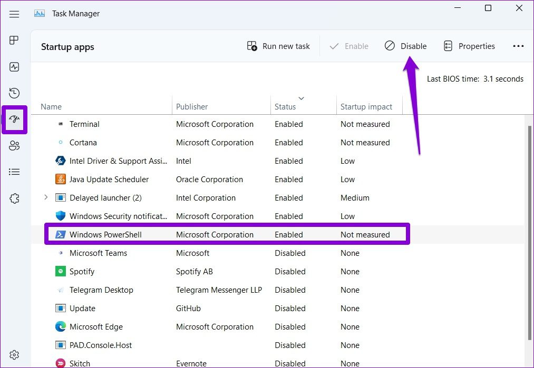Open the navigation hamburger menu
534x368 pixels.
point(14,14)
